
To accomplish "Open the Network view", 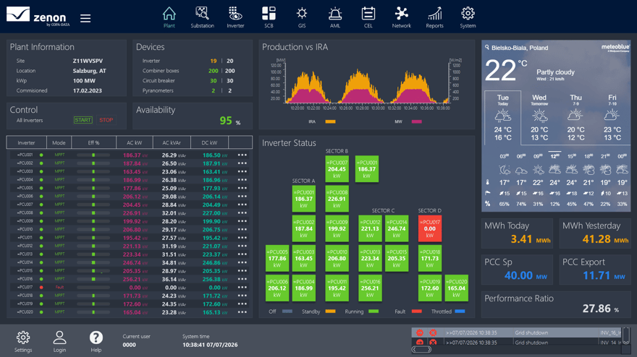I will [401, 17].
